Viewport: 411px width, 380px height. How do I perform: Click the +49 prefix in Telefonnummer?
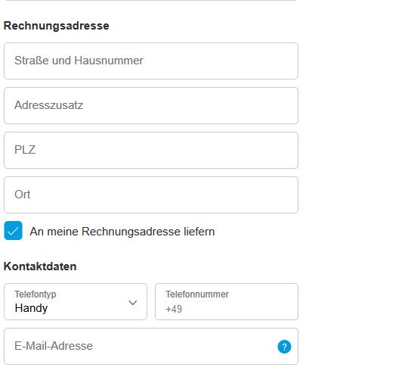tap(174, 309)
